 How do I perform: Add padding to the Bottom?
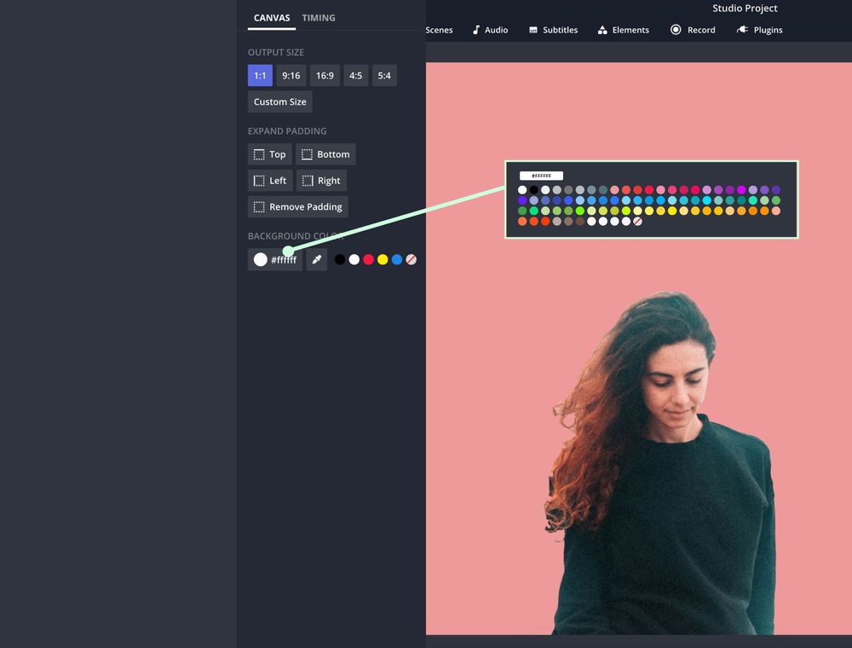[x=325, y=154]
